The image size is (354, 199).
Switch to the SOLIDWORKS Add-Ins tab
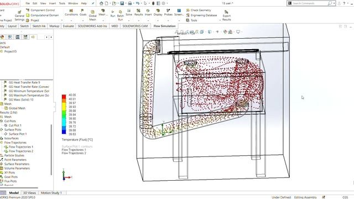tap(92, 26)
